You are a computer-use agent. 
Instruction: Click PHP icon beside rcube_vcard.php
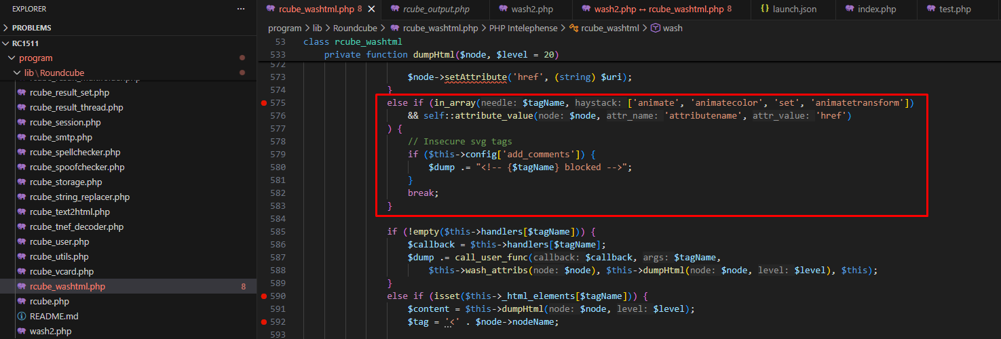pyautogui.click(x=22, y=271)
